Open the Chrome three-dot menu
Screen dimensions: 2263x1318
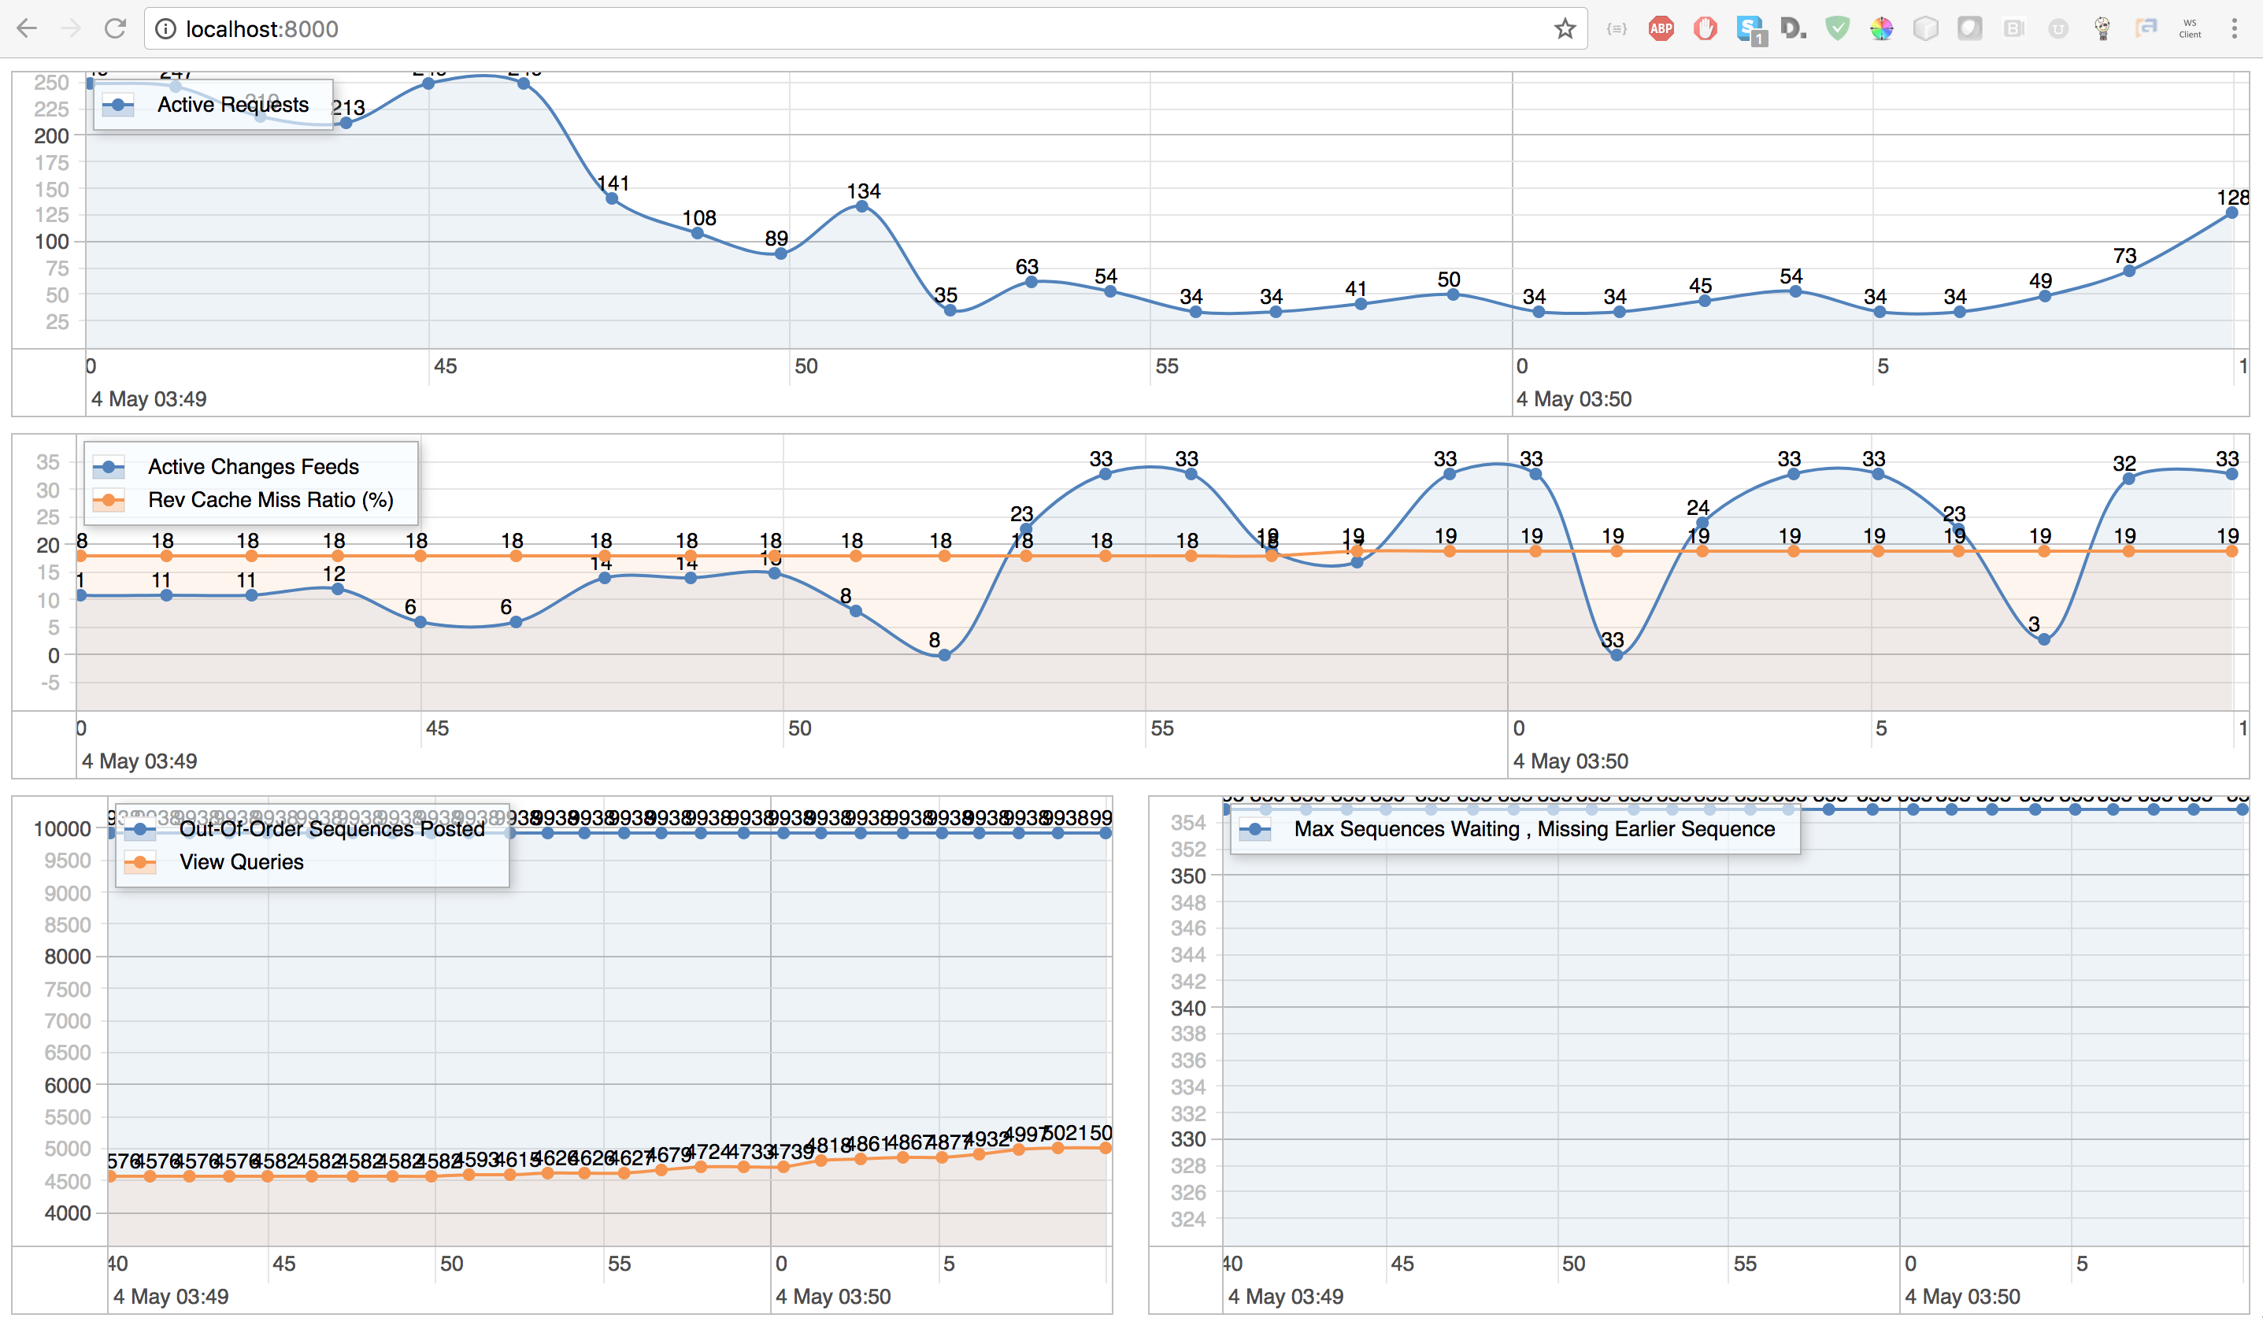pyautogui.click(x=2235, y=28)
